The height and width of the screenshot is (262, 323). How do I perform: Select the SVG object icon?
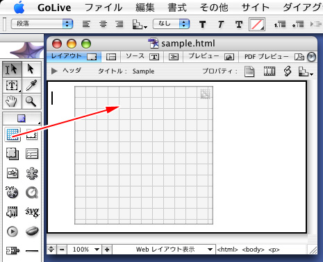(x=32, y=211)
